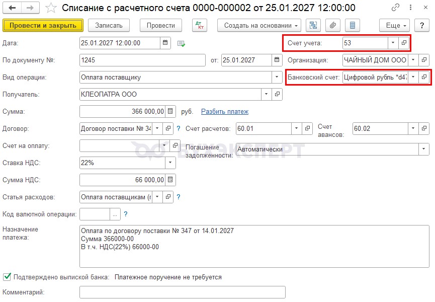
Task: Click Провести button
Action: (161, 25)
